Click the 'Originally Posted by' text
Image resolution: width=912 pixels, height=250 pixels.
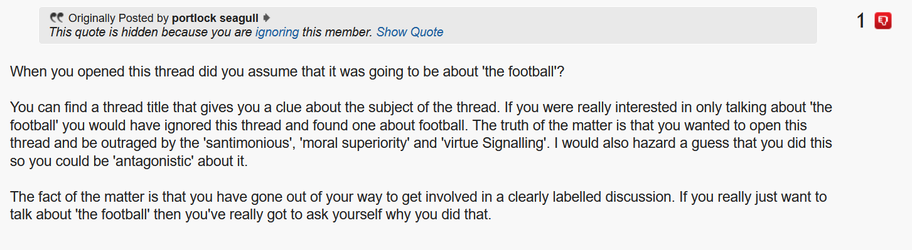coord(119,18)
